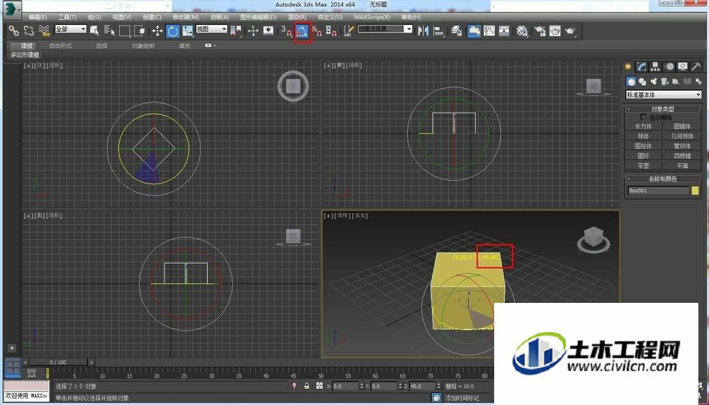Collapse the 对象类型 rollout
Screen dimensions: 709x405
[663, 109]
